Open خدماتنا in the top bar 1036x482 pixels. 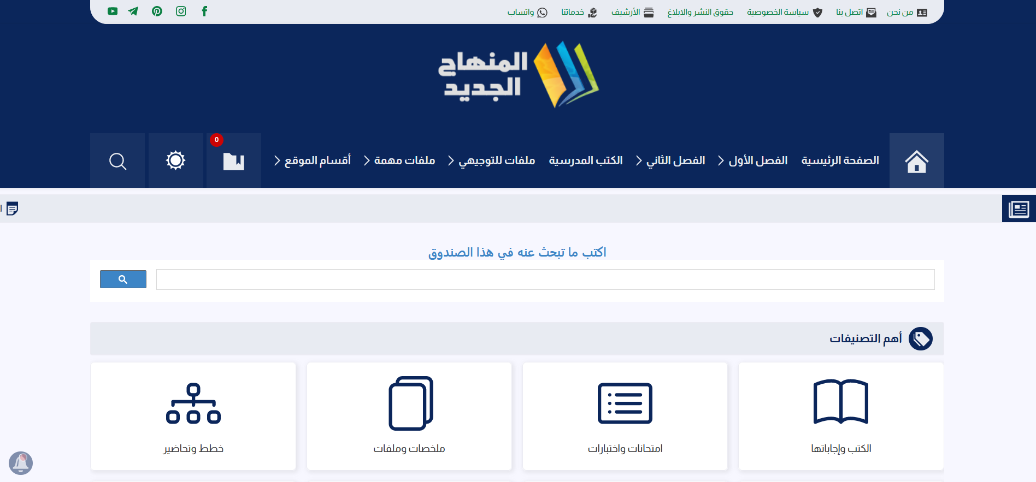[x=579, y=12]
